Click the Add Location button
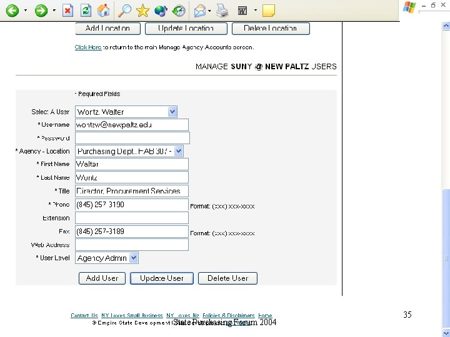Screen dimensions: 450x337 108,29
